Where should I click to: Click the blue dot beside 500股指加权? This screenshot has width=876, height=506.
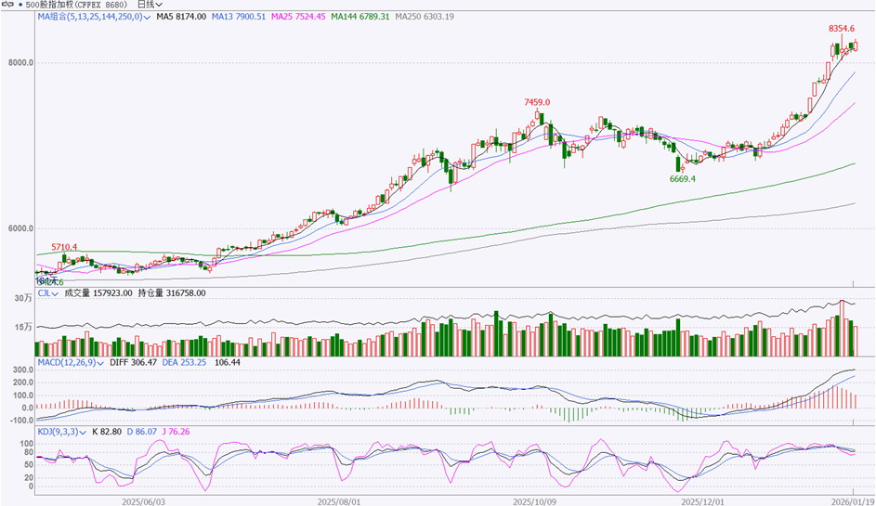(20, 5)
